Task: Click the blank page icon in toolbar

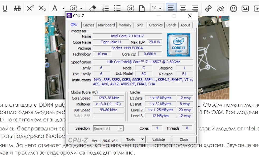Action: [142, 8]
